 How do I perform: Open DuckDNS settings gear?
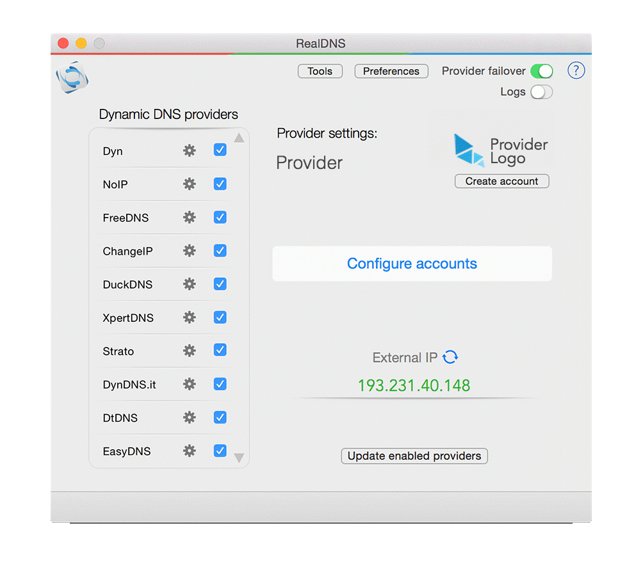tap(189, 284)
